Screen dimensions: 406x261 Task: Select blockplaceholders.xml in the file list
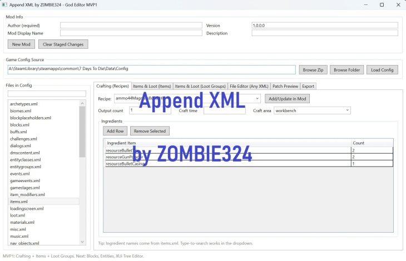[x=43, y=118]
